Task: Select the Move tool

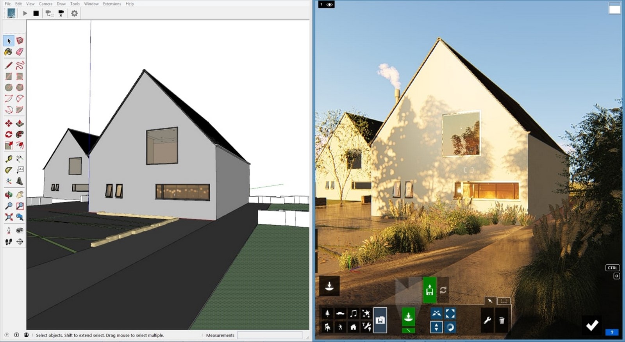Action: click(x=9, y=123)
